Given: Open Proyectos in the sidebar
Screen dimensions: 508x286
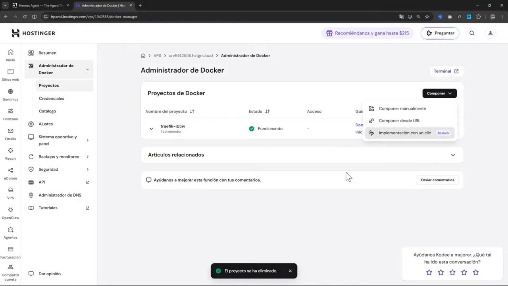Looking at the screenshot, I should pyautogui.click(x=64, y=85).
